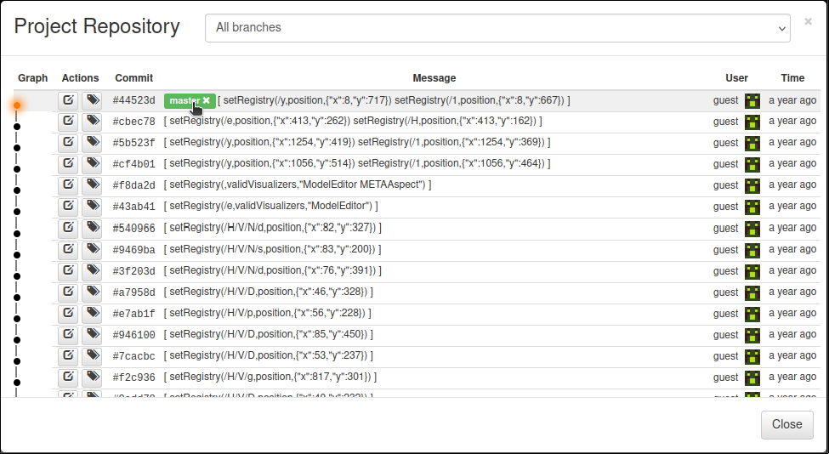Click create-branch icon for commit #7cacbc
The width and height of the screenshot is (829, 454).
68,356
